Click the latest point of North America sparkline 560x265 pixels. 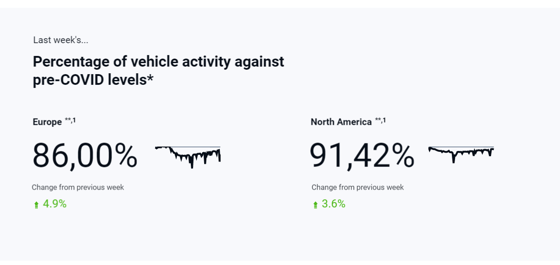pyautogui.click(x=493, y=150)
